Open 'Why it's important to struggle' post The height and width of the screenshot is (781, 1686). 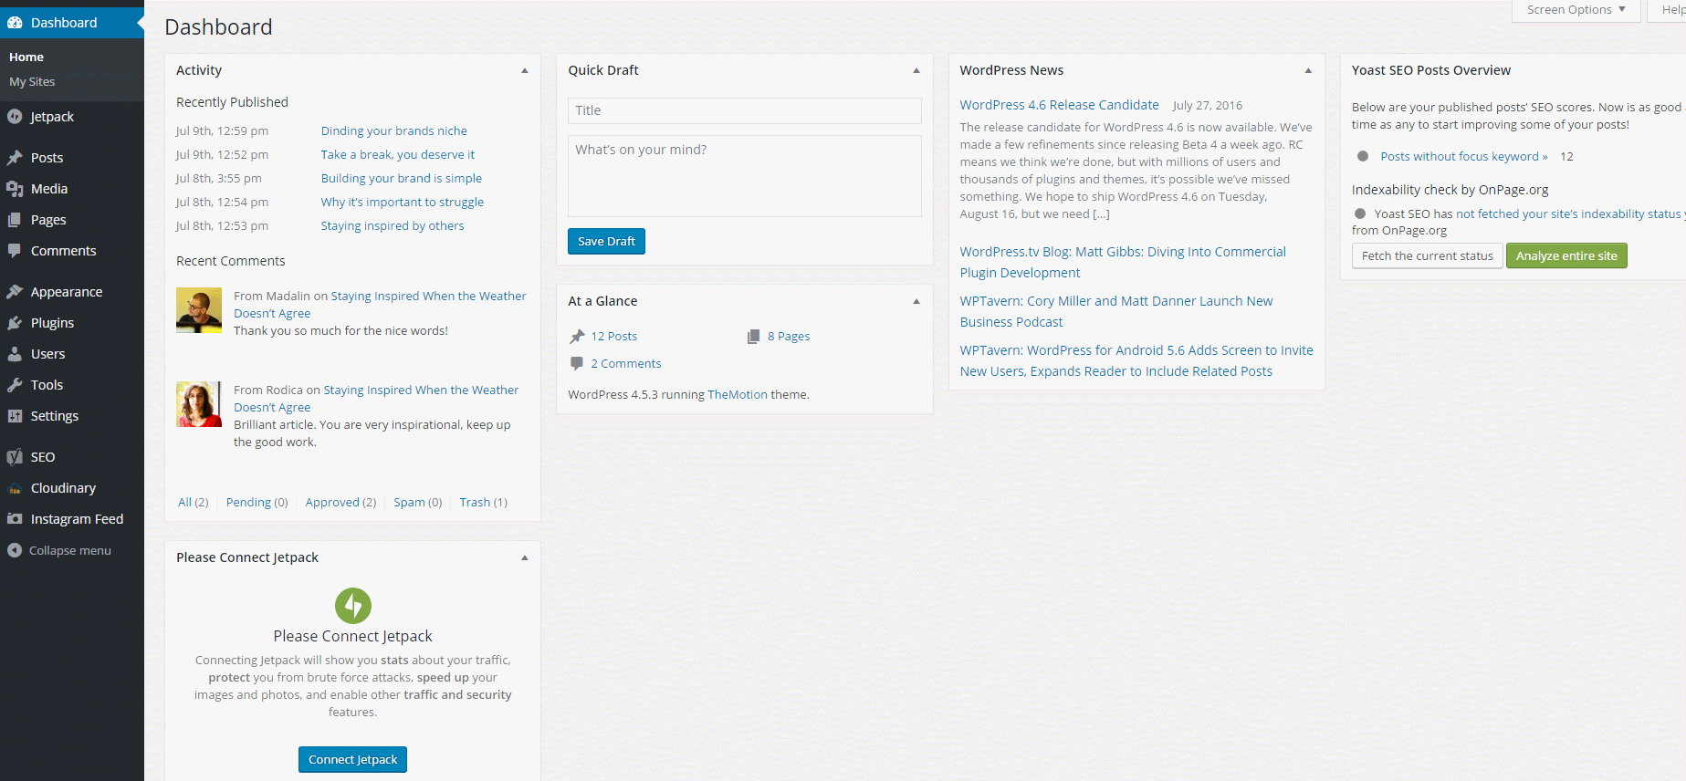[402, 202]
